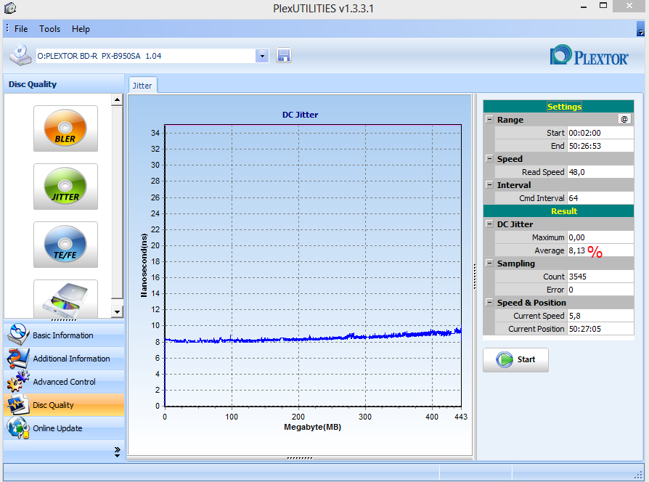The image size is (649, 482).
Task: Open Advanced Control section
Action: click(x=64, y=382)
